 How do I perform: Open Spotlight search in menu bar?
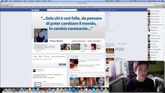coord(160,1)
